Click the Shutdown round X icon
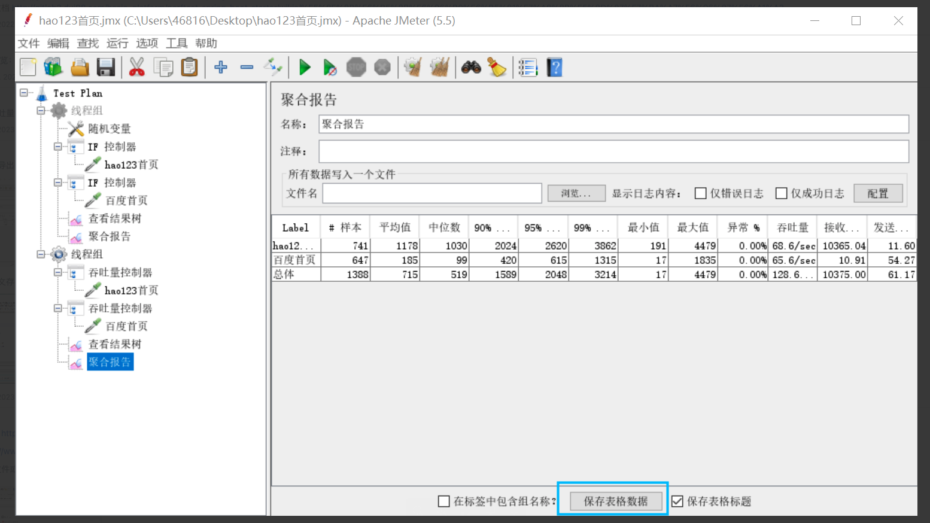Viewport: 930px width, 523px height. click(382, 67)
